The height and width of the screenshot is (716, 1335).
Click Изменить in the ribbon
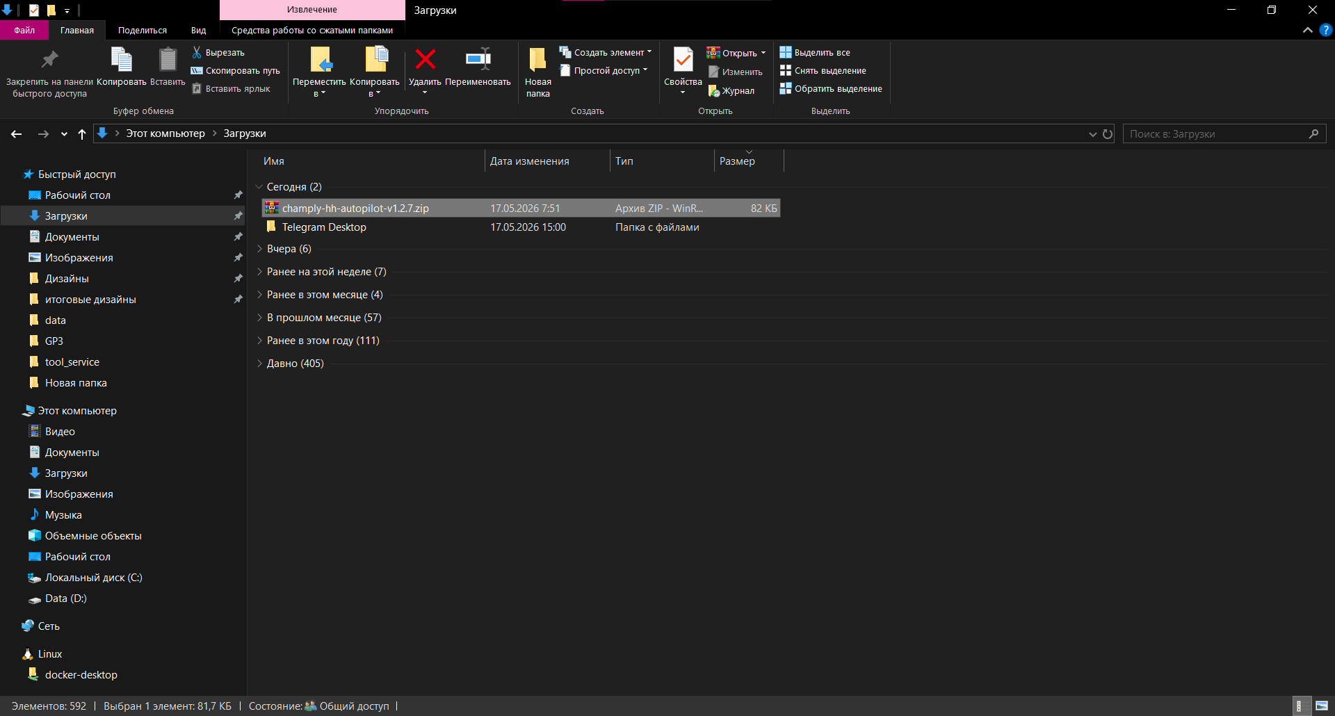click(735, 72)
